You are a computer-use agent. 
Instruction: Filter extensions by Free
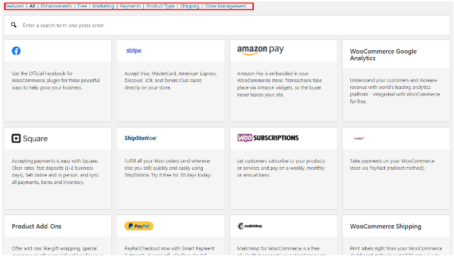coord(82,6)
